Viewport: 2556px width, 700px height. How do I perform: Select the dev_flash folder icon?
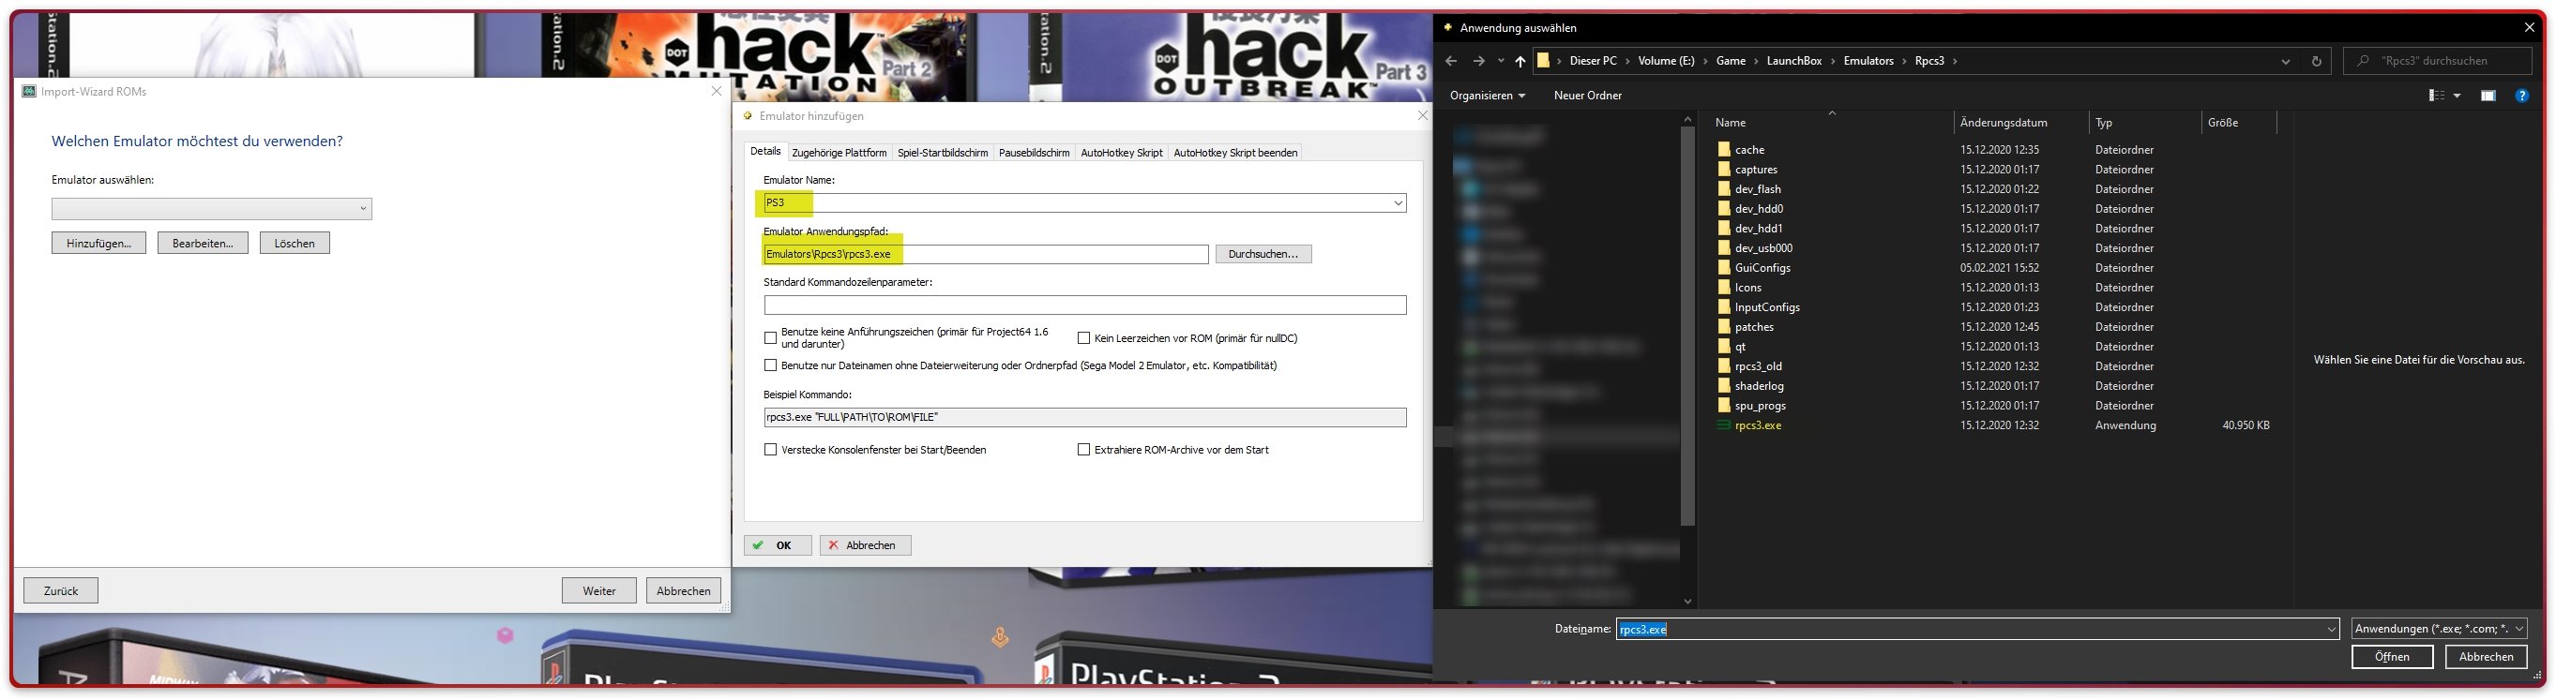[1725, 189]
